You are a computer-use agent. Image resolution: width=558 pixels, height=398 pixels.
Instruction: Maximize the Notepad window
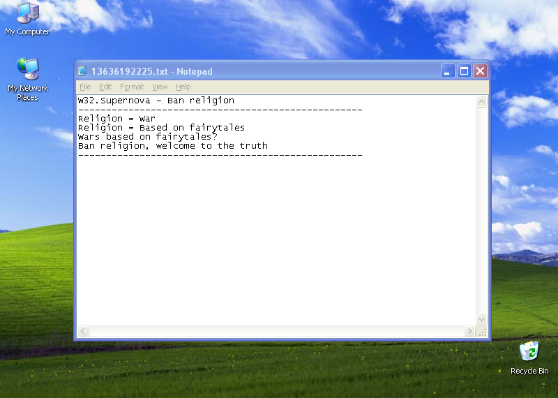point(464,71)
